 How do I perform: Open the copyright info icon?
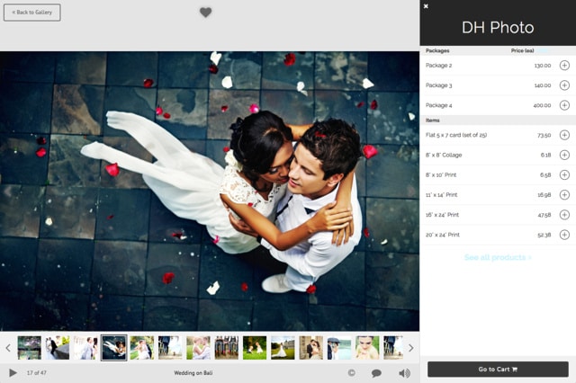[351, 373]
